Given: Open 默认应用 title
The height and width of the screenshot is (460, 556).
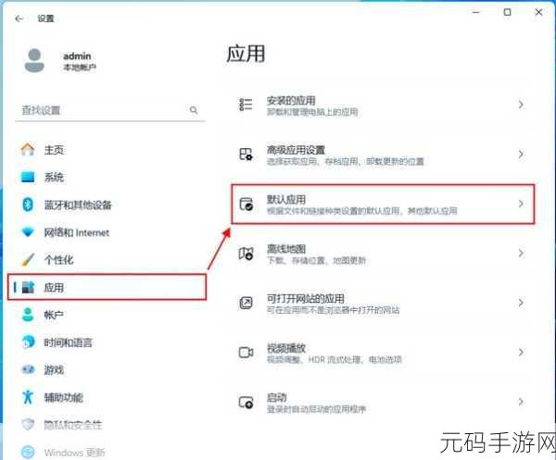Looking at the screenshot, I should 286,199.
